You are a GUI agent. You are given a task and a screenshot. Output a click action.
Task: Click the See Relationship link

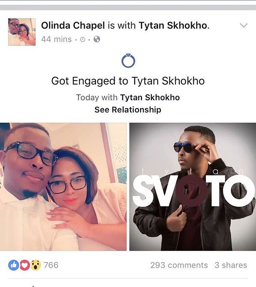(x=128, y=110)
